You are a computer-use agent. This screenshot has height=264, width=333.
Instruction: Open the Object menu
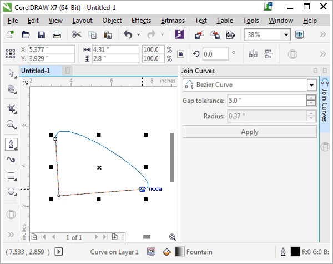click(112, 21)
